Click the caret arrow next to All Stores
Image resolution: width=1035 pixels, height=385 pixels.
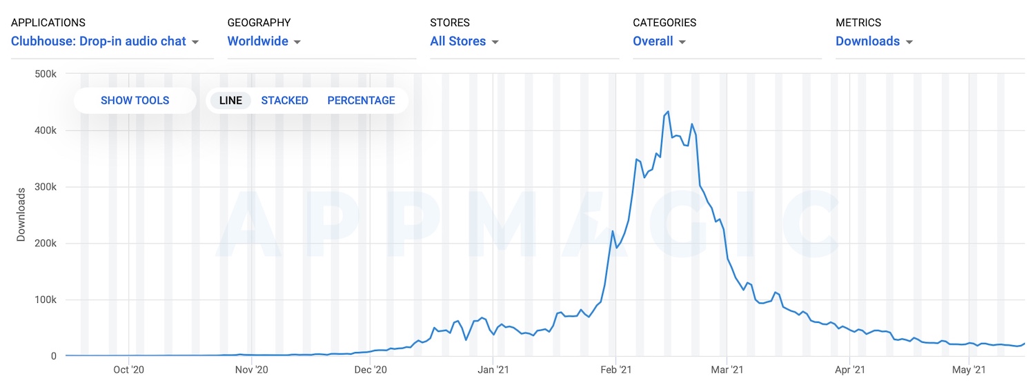click(x=495, y=42)
